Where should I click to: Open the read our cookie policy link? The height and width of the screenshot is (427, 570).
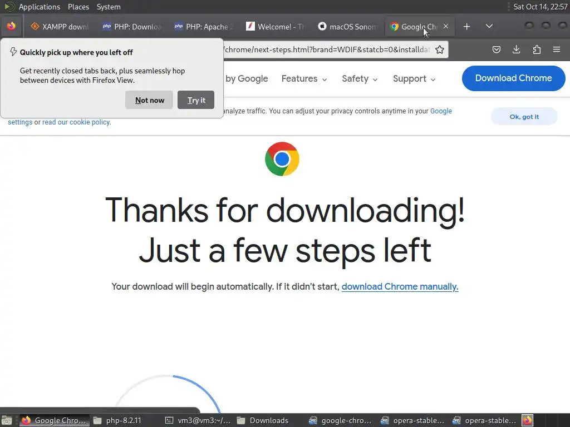[x=76, y=122]
